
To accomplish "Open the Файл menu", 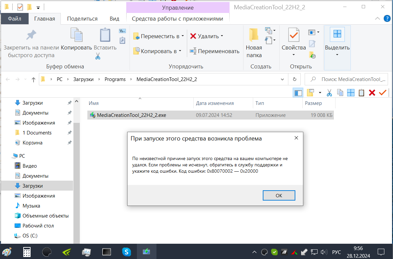I will pos(15,19).
